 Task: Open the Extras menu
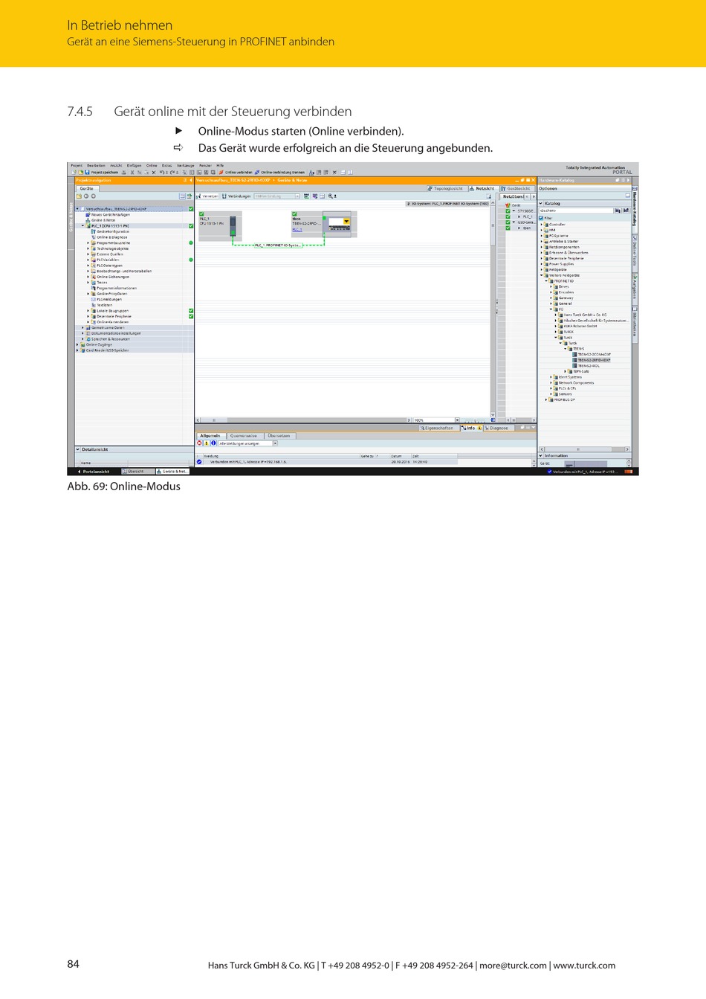click(167, 166)
